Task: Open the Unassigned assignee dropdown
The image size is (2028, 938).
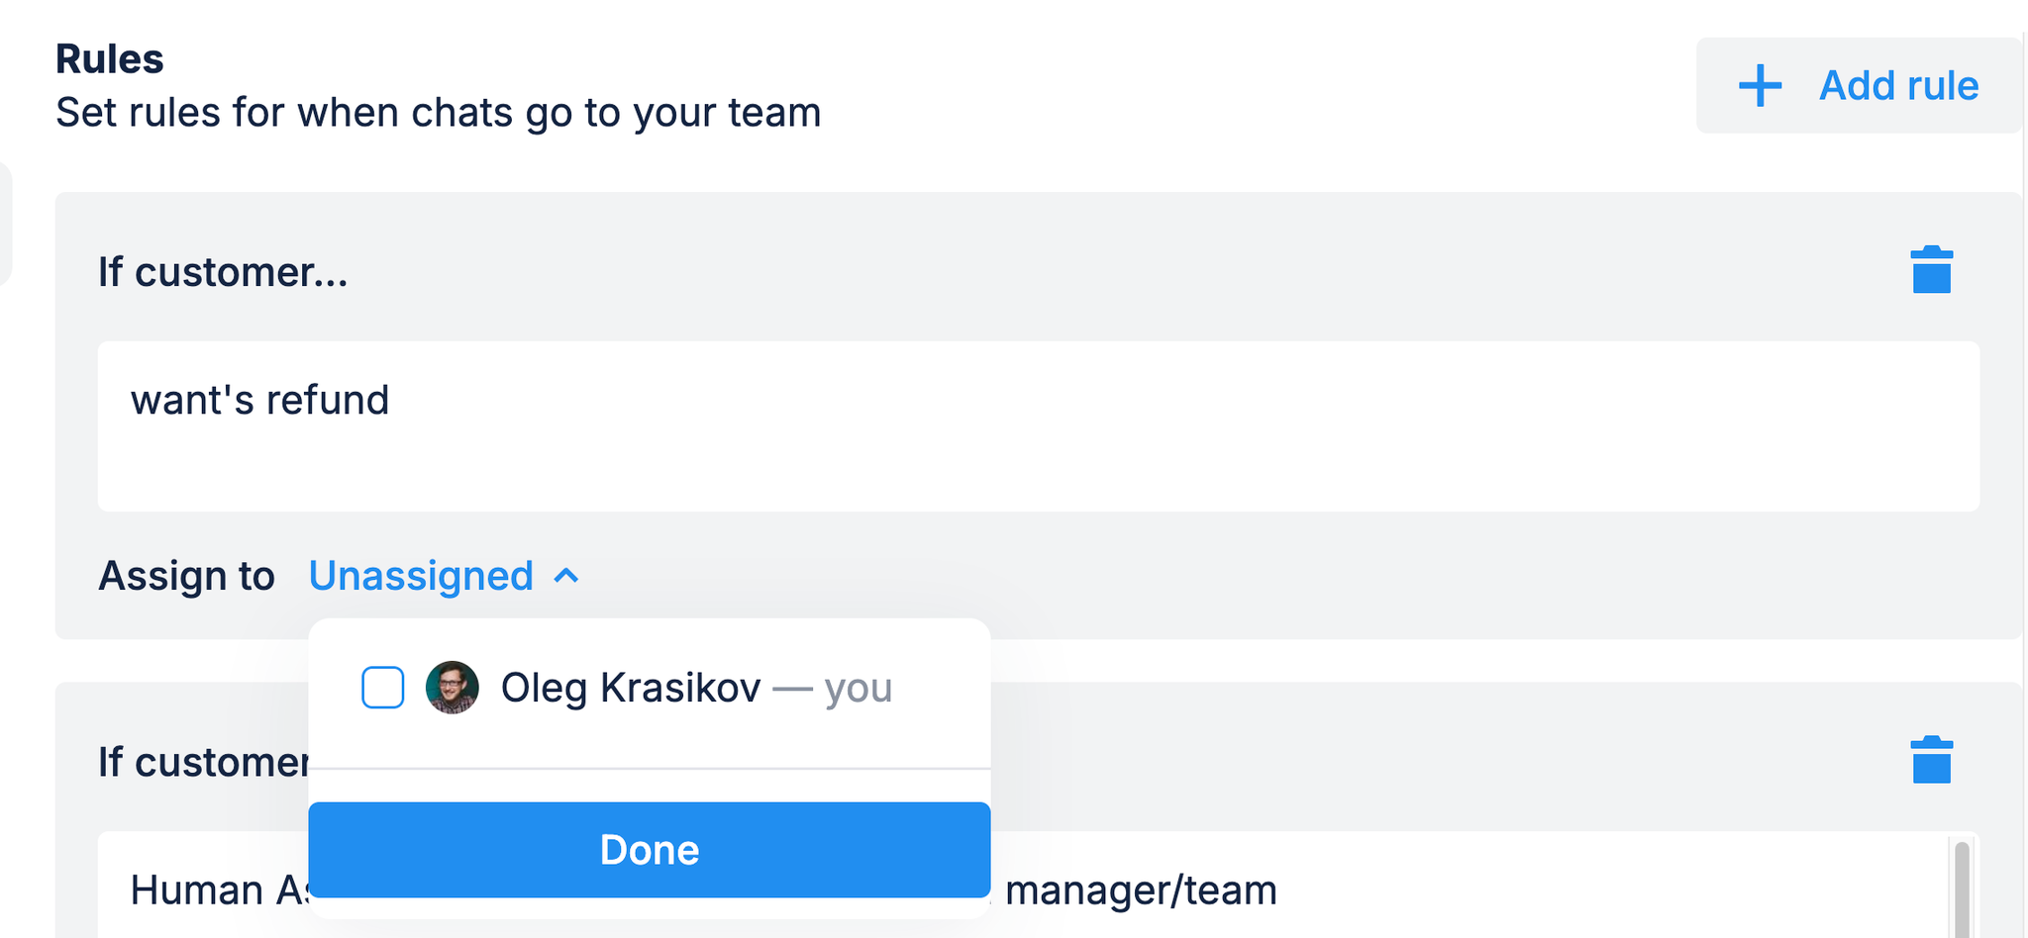Action: [x=421, y=576]
